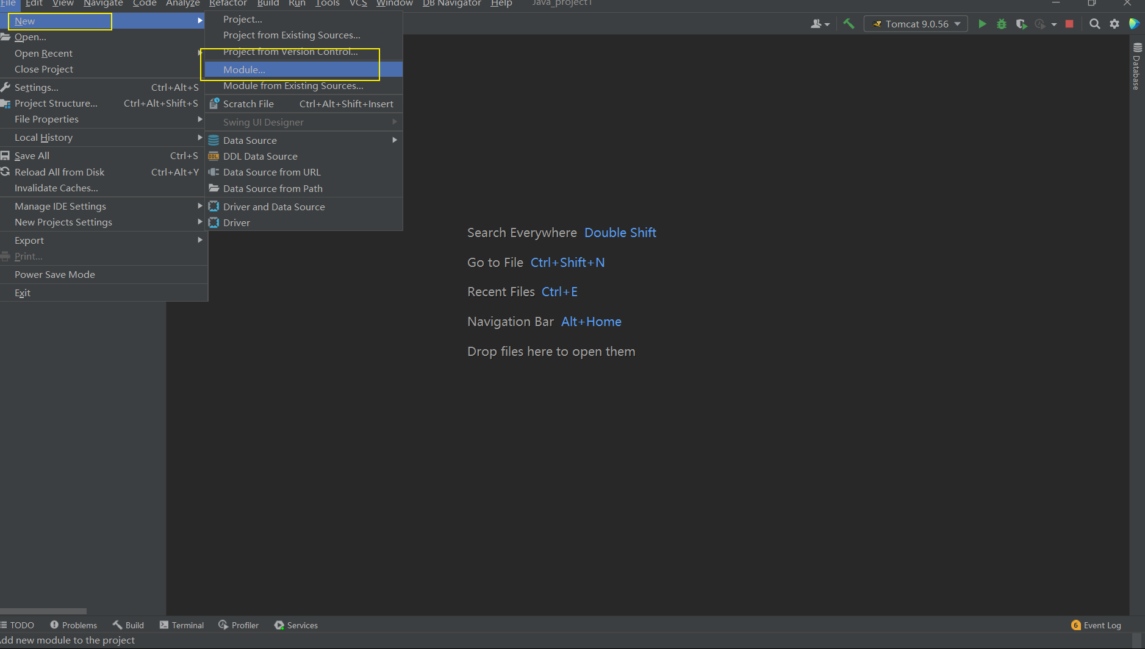Viewport: 1145px width, 649px height.
Task: Click Save All menu item
Action: 104,156
